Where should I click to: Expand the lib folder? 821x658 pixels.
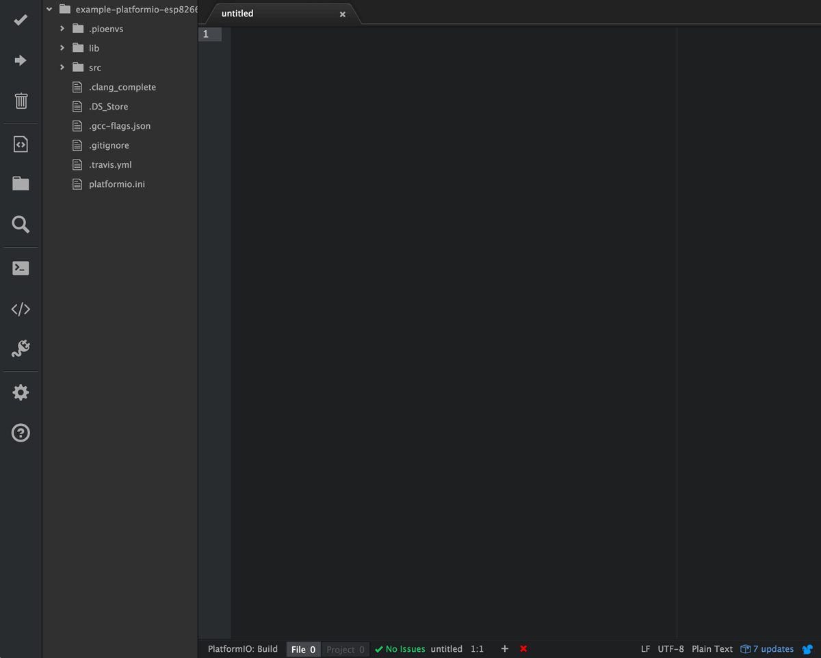(62, 48)
